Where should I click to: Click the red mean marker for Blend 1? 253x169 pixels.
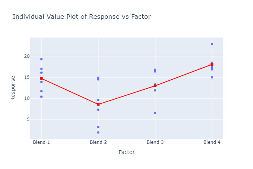click(x=41, y=78)
